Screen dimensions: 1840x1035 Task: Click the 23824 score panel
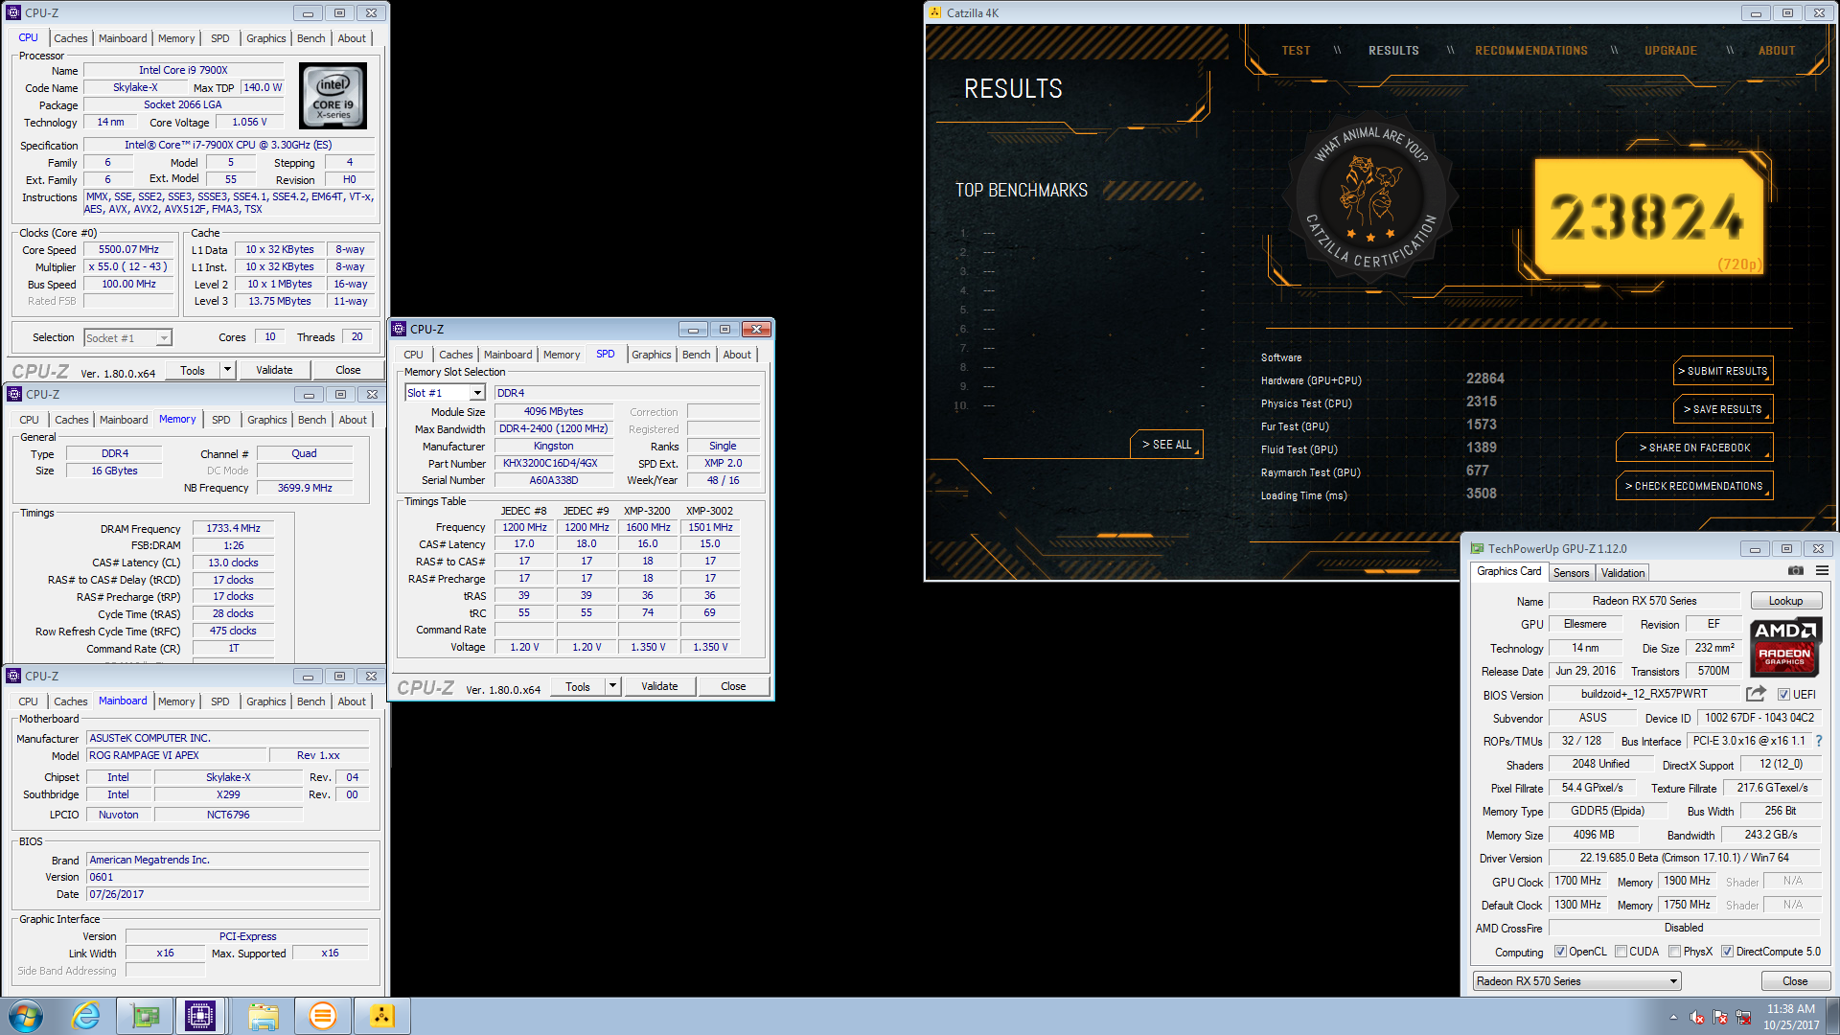(1649, 218)
